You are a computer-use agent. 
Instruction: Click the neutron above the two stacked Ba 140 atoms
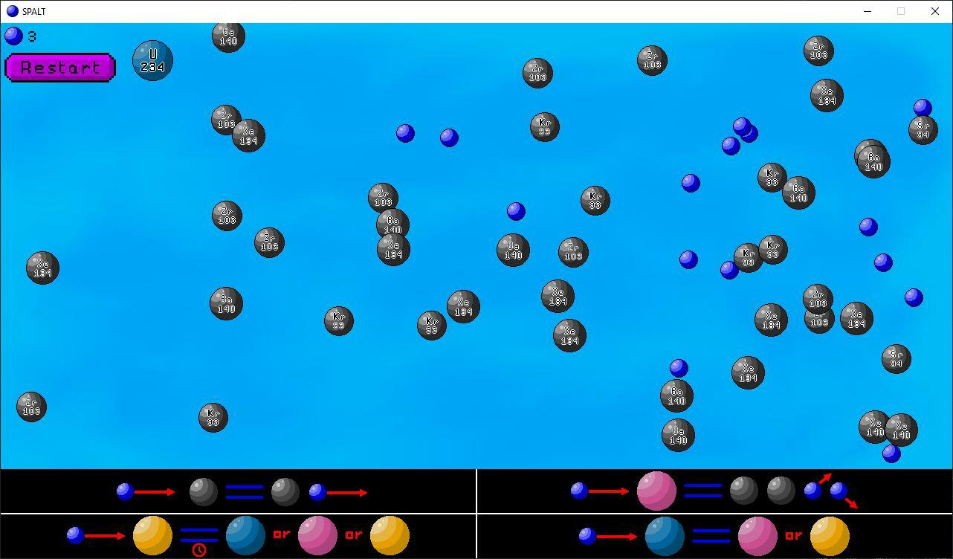click(679, 368)
